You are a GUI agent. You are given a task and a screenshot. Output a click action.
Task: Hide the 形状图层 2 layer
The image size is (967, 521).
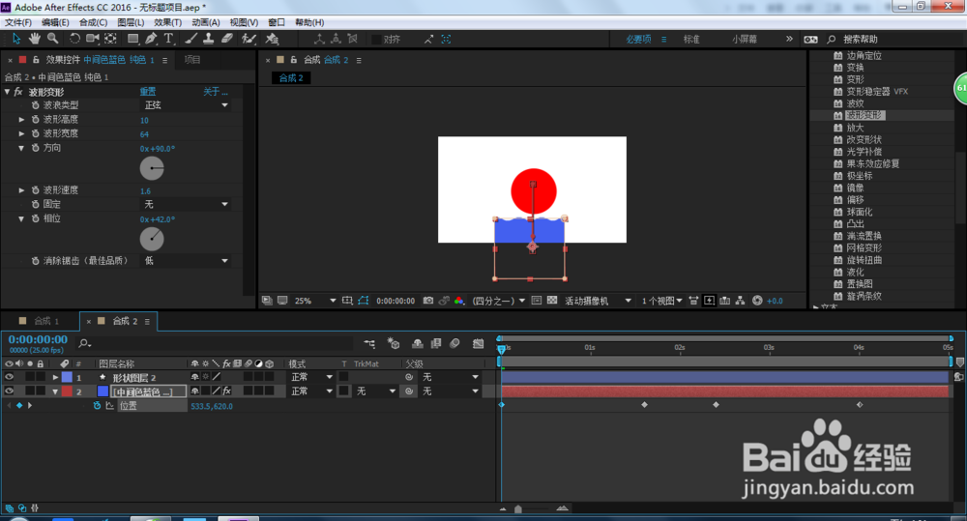point(10,377)
